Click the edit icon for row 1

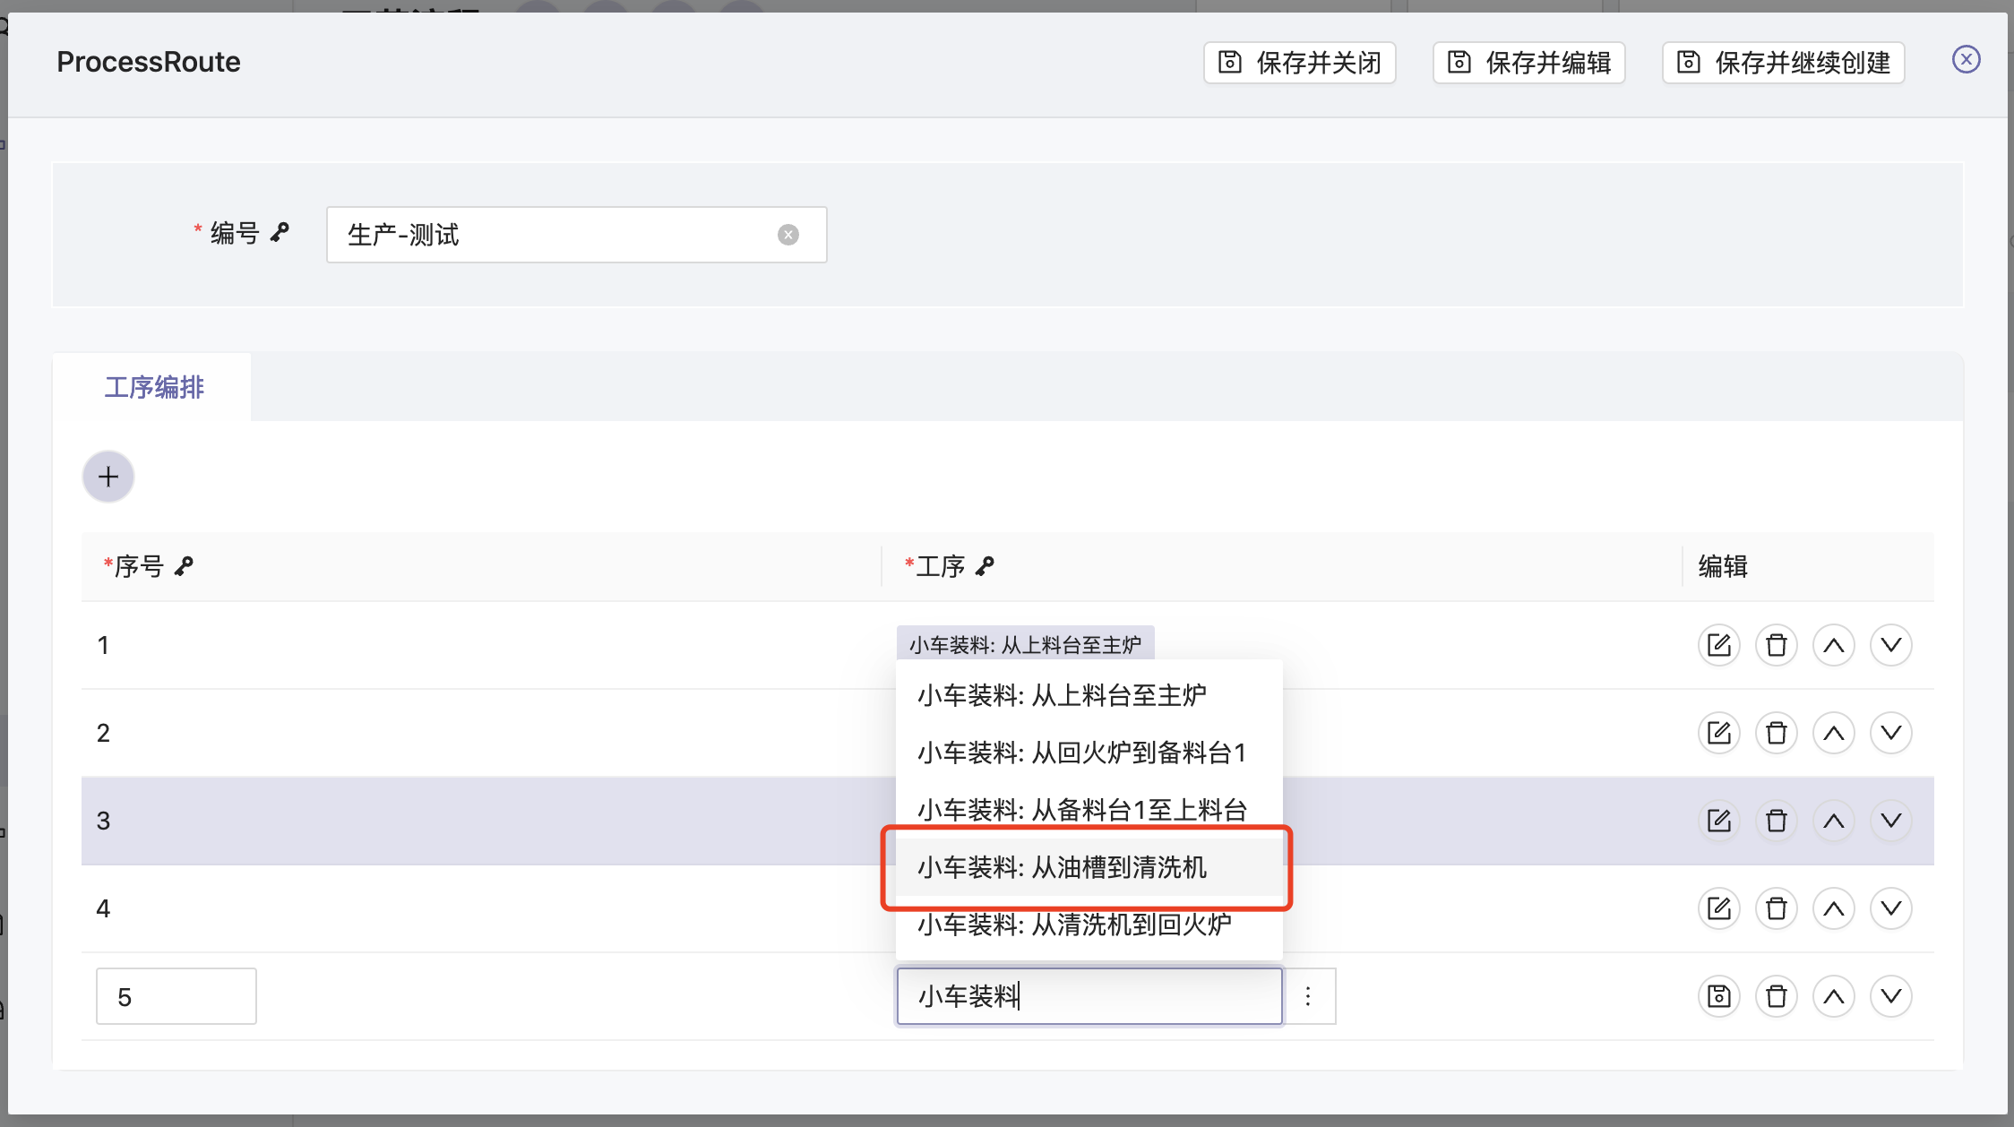1718,645
